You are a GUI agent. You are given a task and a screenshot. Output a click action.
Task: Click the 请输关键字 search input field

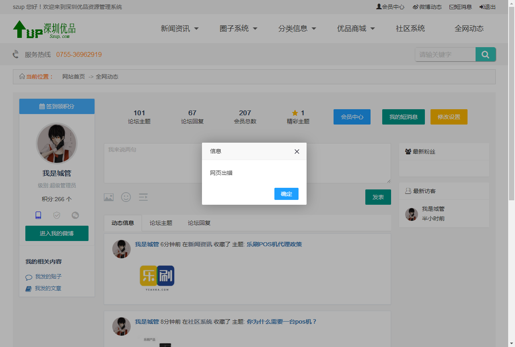[x=445, y=54]
